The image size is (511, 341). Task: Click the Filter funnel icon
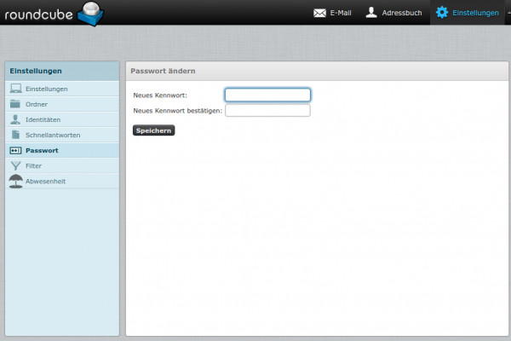(x=15, y=165)
